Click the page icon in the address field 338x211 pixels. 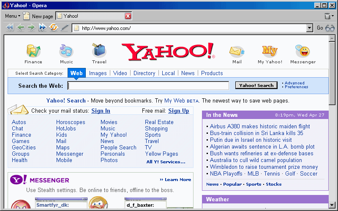[x=76, y=28]
